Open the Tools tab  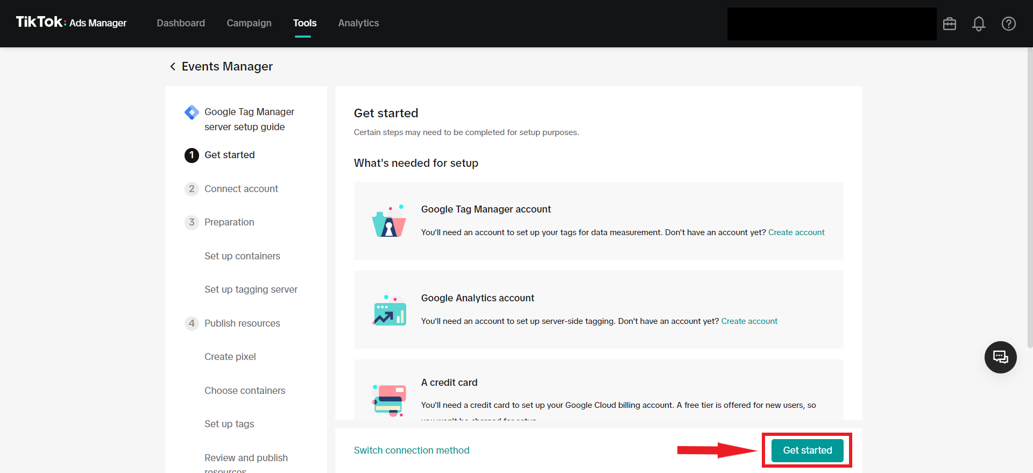click(x=305, y=23)
